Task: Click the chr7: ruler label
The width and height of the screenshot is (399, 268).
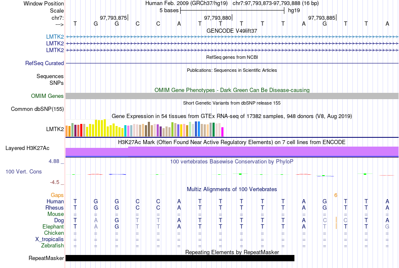Action: point(58,18)
